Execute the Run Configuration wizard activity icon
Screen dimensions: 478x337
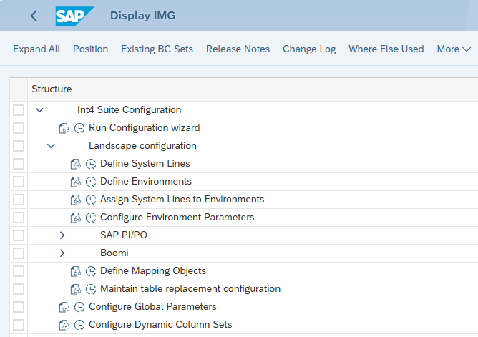pyautogui.click(x=79, y=128)
